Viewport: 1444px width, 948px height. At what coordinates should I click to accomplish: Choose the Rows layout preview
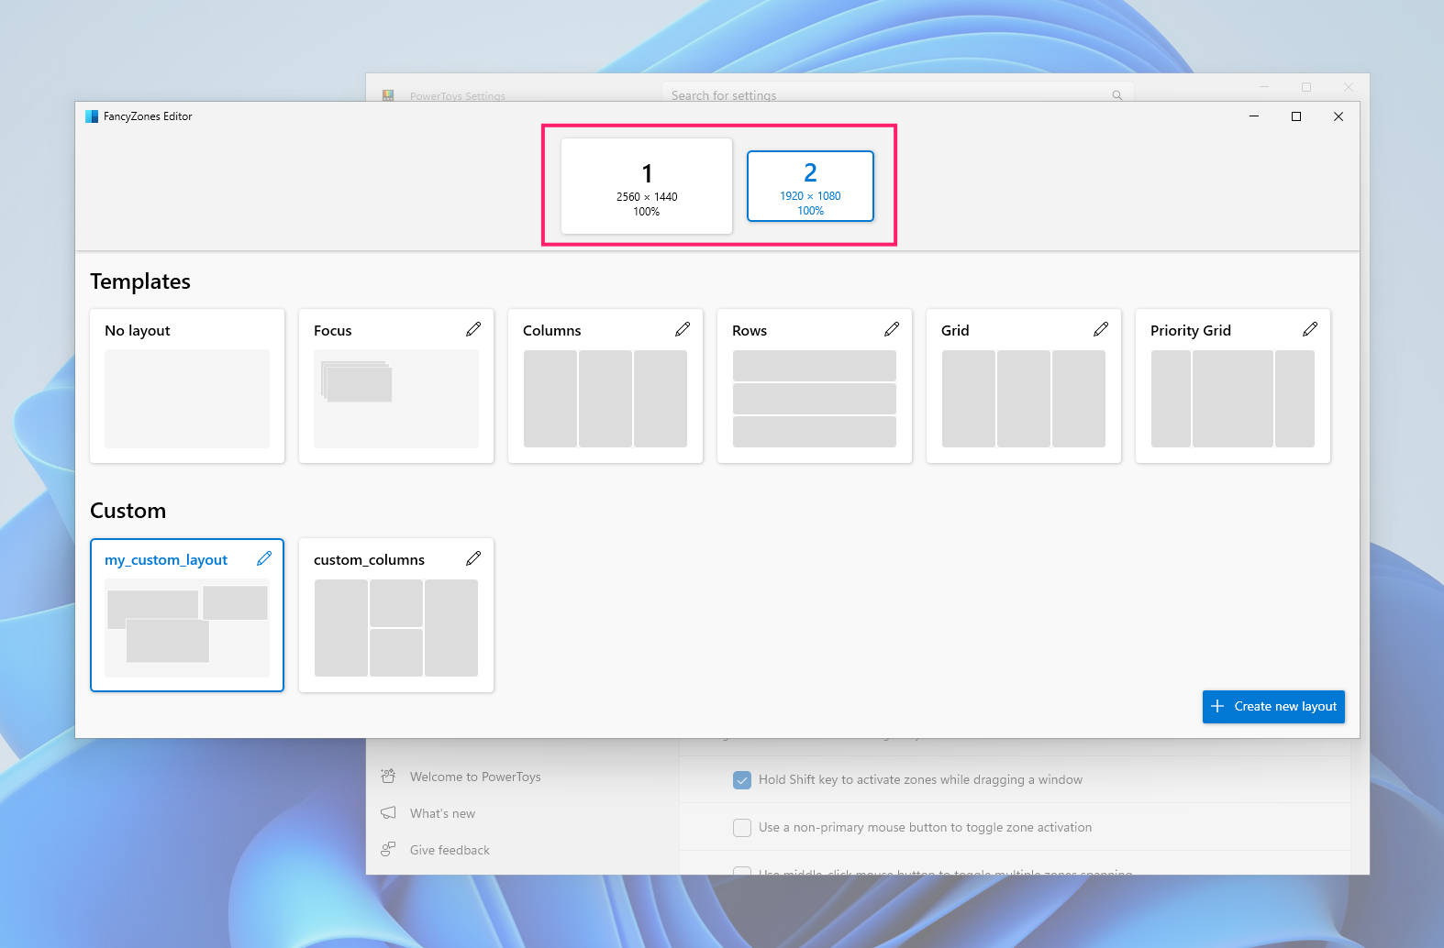pos(815,399)
